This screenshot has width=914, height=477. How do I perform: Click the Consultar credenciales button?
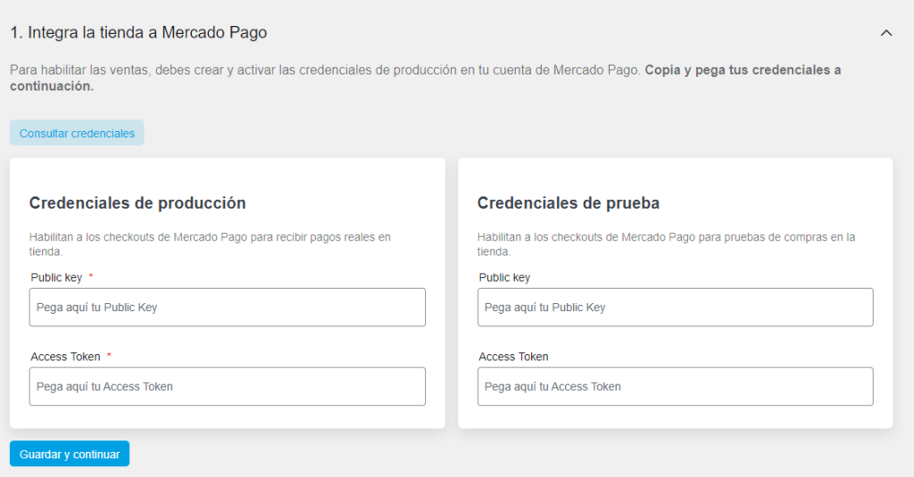77,133
